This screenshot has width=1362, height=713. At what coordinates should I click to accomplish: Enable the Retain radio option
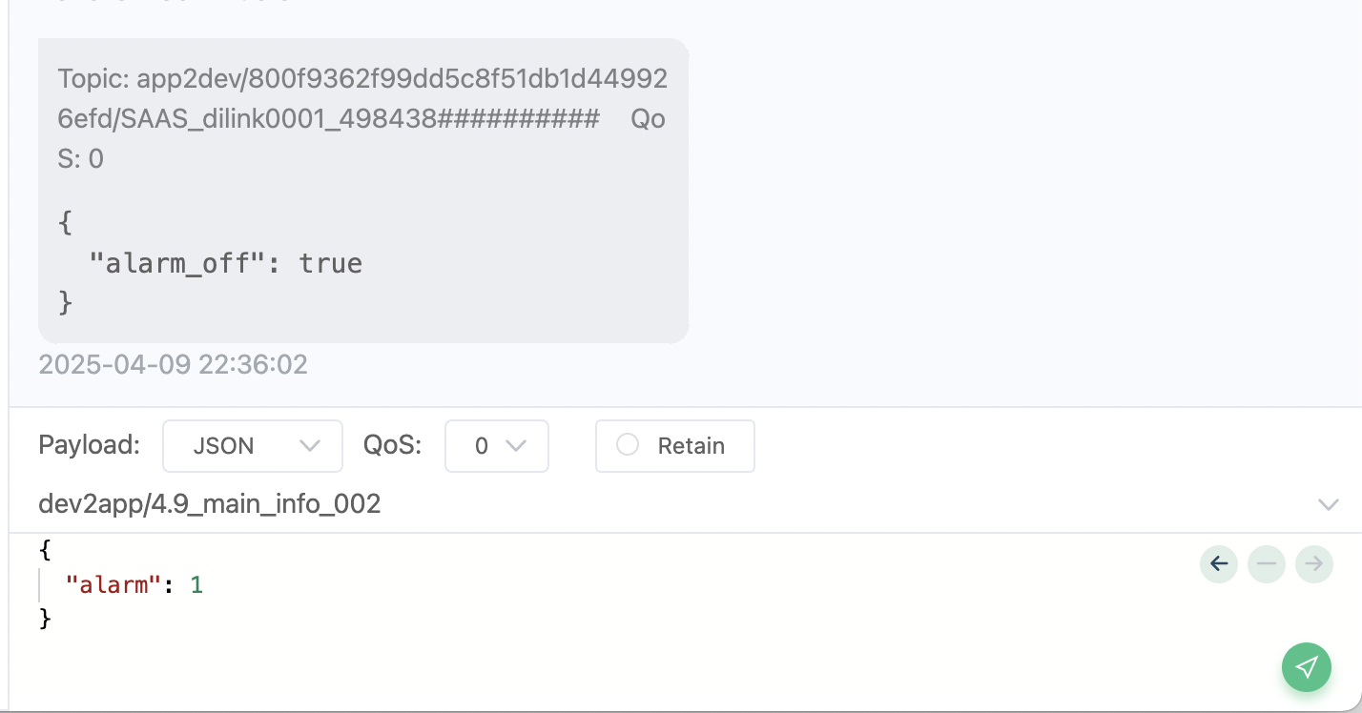pos(628,445)
